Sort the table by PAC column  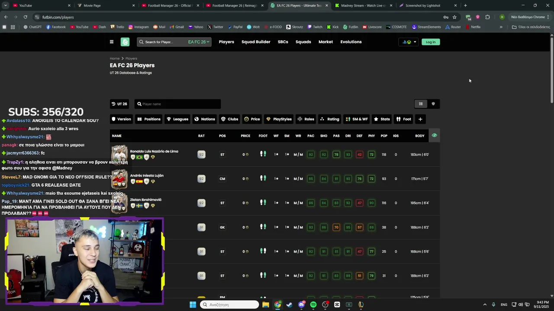tap(311, 136)
